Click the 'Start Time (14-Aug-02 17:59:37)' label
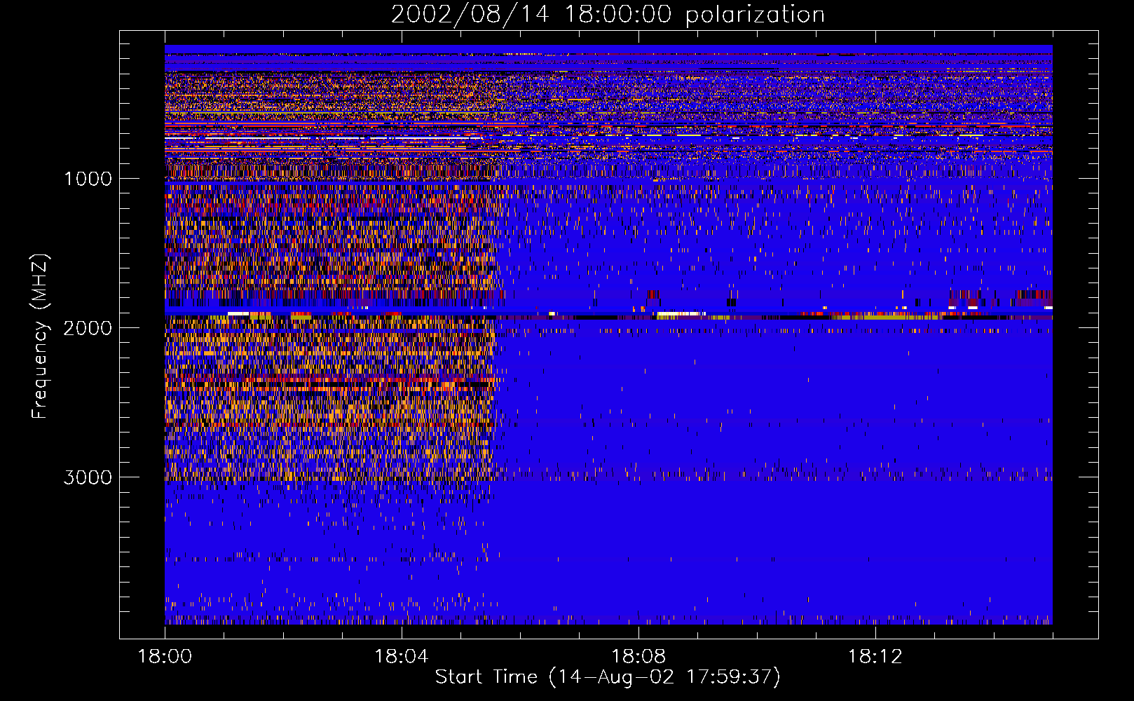 pyautogui.click(x=608, y=677)
